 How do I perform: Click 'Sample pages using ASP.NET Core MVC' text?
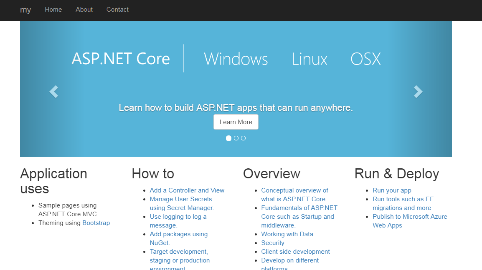click(x=68, y=210)
